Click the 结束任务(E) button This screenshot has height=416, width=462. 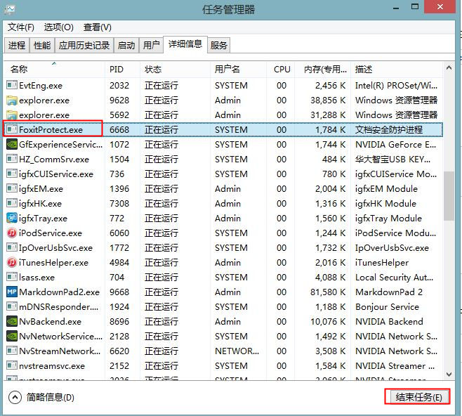[418, 397]
